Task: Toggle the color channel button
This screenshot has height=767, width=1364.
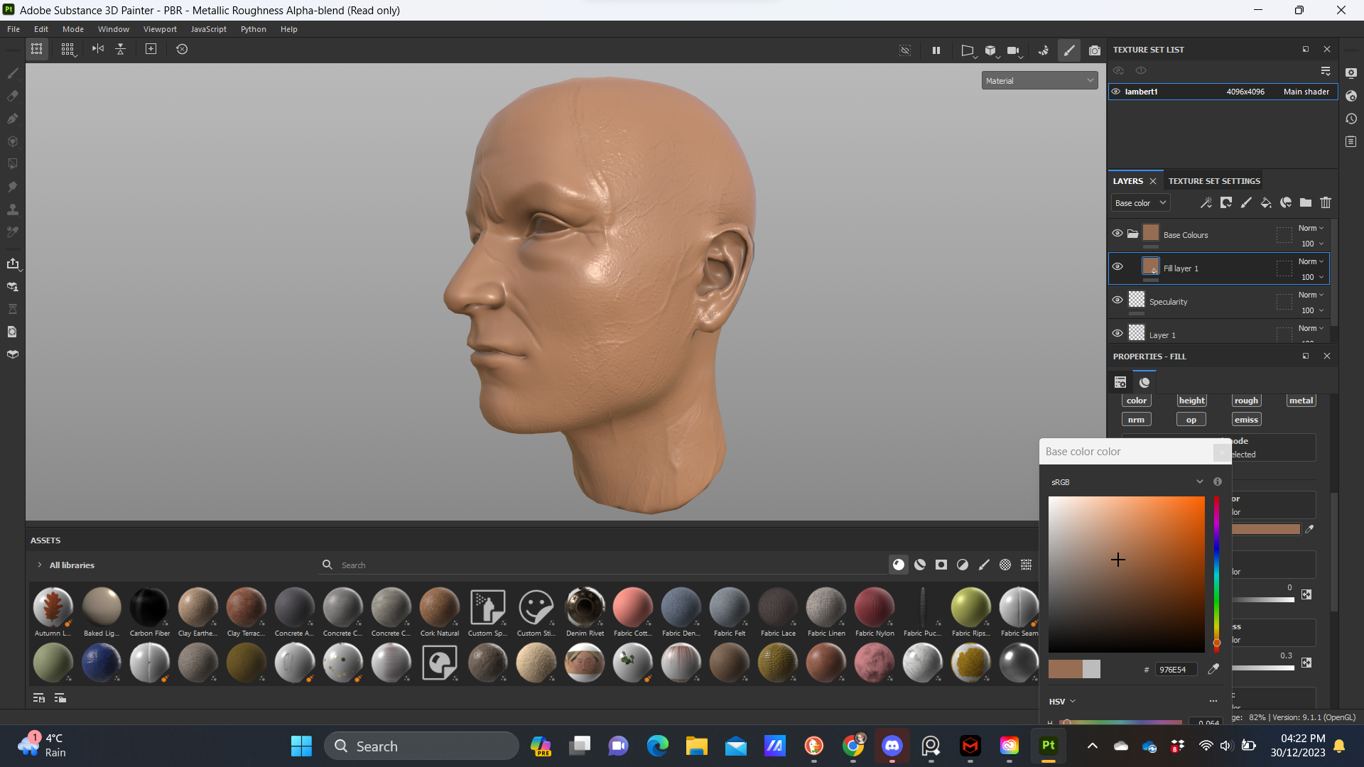Action: (x=1137, y=401)
